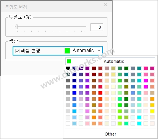Toggle the 색상 변경 checkbox
This screenshot has width=158, height=139.
17,51
